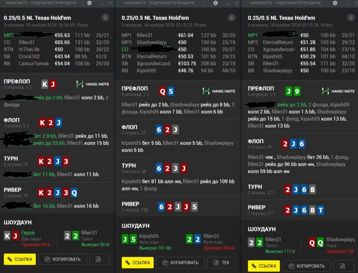Select EternalReturn BTN row in middle window
The width and height of the screenshot is (358, 273).
pyautogui.click(x=178, y=56)
